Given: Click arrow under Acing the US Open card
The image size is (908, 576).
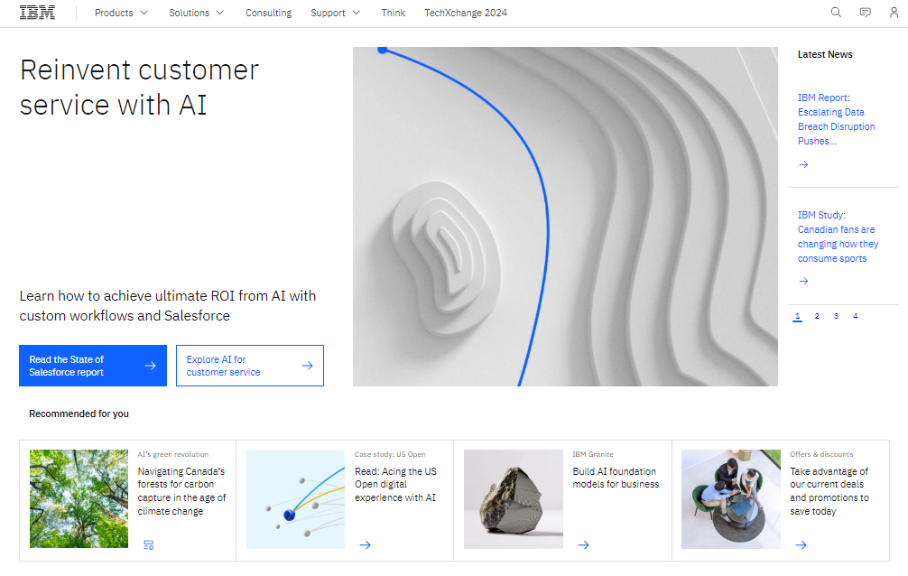Looking at the screenshot, I should 365,544.
